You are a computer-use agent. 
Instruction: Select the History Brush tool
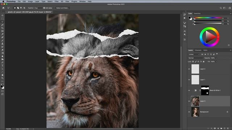point(3,47)
